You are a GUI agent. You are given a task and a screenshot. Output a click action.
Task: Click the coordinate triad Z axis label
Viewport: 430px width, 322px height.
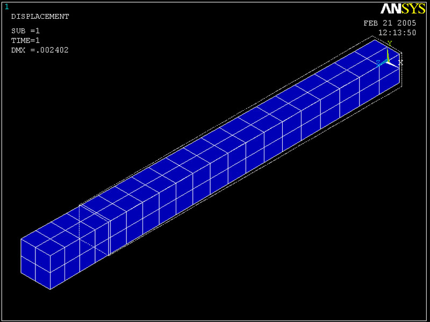tap(378, 63)
